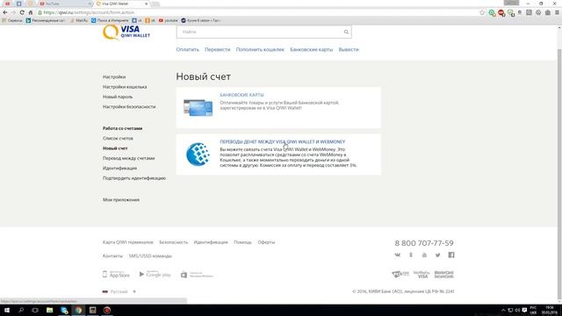
Task: Open Безопасность footer link
Action: click(x=174, y=242)
